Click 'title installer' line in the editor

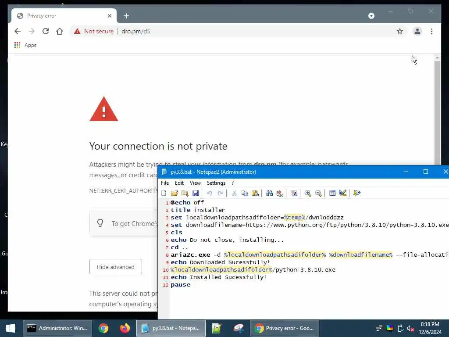(198, 210)
